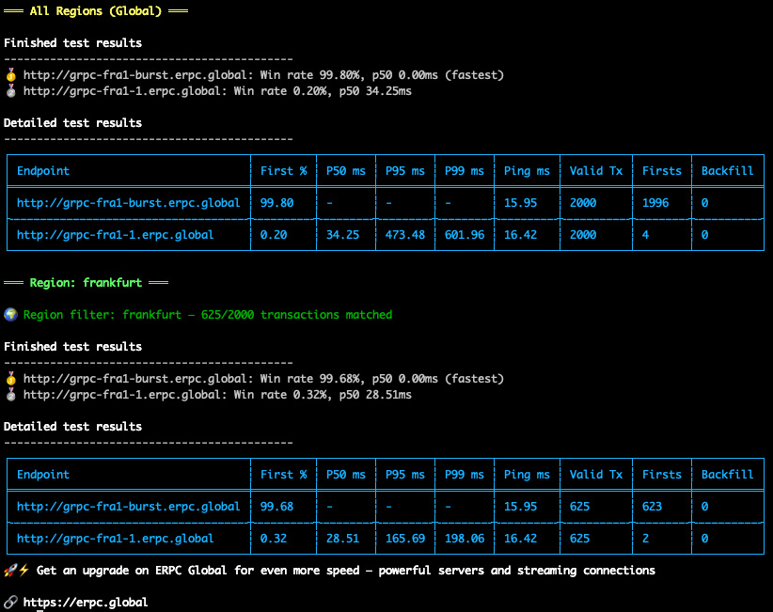Click the globe emoji beside Region filter
The height and width of the screenshot is (612, 773).
(x=11, y=314)
